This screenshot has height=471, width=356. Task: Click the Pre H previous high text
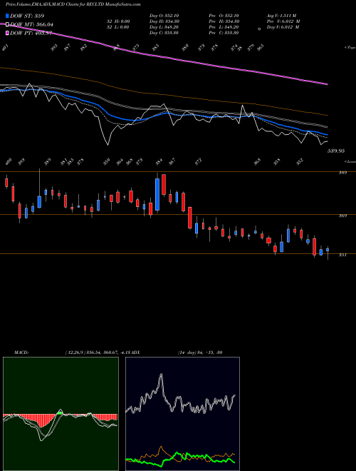click(x=224, y=21)
